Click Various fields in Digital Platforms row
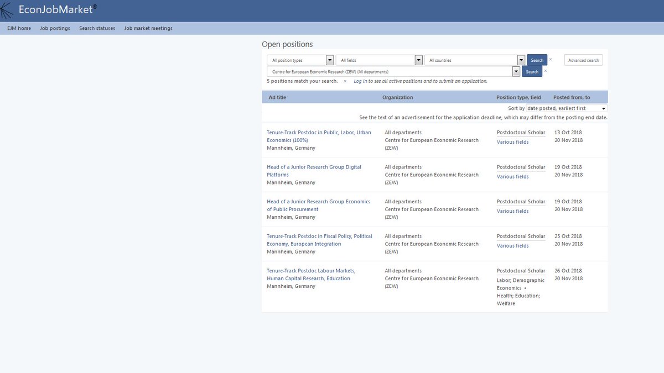The image size is (664, 373). (512, 177)
